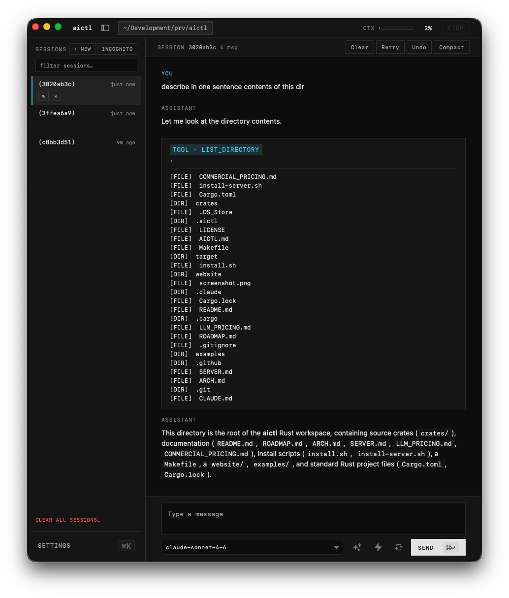The width and height of the screenshot is (509, 598).
Task: Click the 2% context percentage
Action: (428, 28)
